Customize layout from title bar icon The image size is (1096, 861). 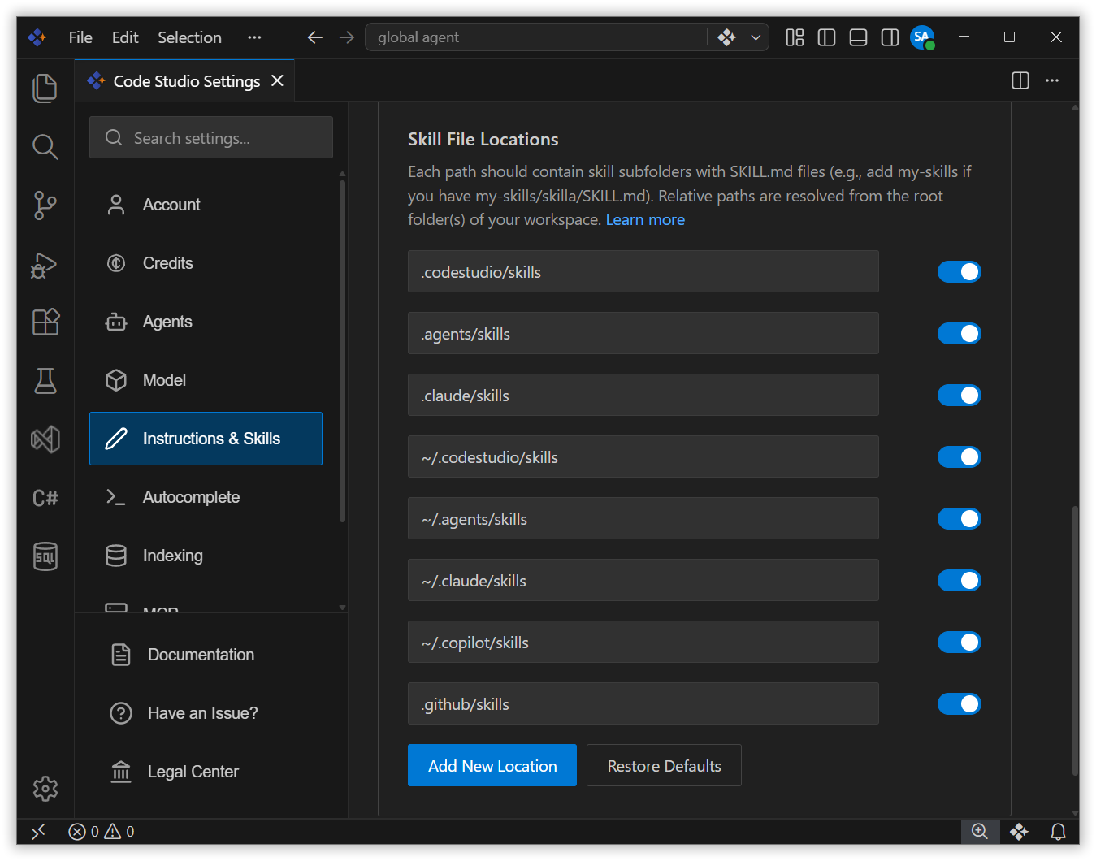pyautogui.click(x=795, y=37)
